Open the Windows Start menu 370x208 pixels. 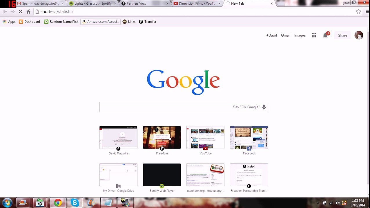click(7, 203)
